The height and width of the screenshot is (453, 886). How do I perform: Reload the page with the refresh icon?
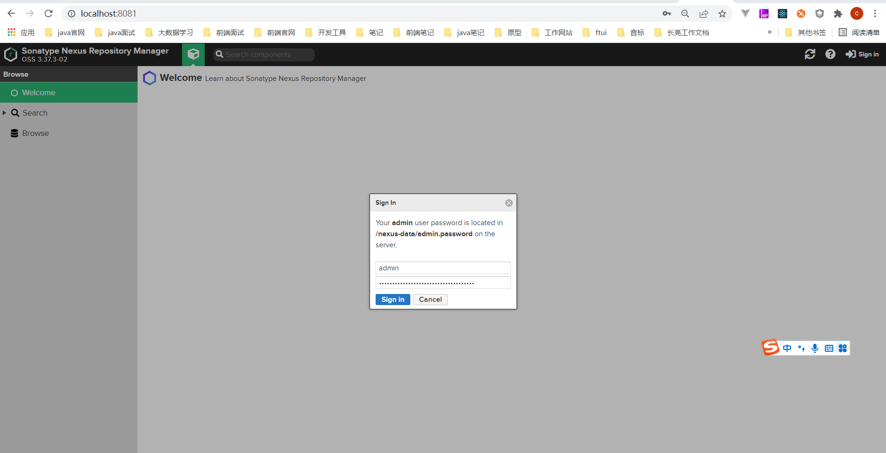coord(49,13)
